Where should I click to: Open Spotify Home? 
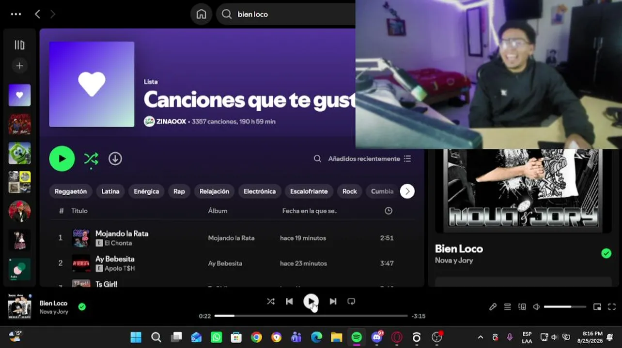pos(201,14)
